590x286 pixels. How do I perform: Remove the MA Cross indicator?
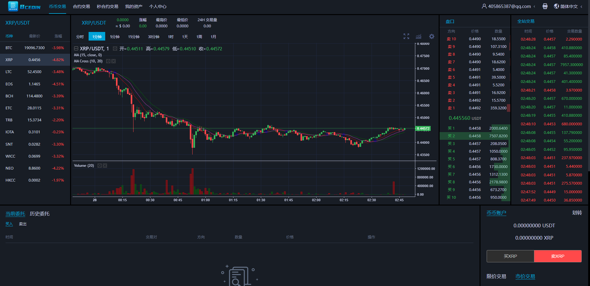click(x=114, y=61)
